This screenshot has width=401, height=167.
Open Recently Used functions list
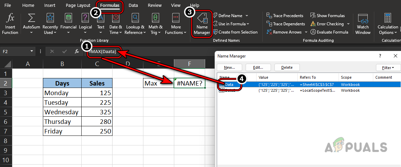pos(50,24)
